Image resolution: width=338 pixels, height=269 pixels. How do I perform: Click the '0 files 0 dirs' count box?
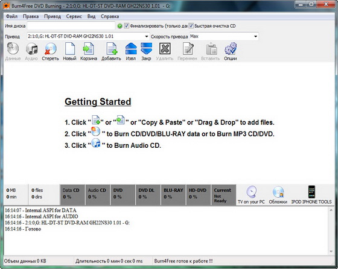[43, 194]
